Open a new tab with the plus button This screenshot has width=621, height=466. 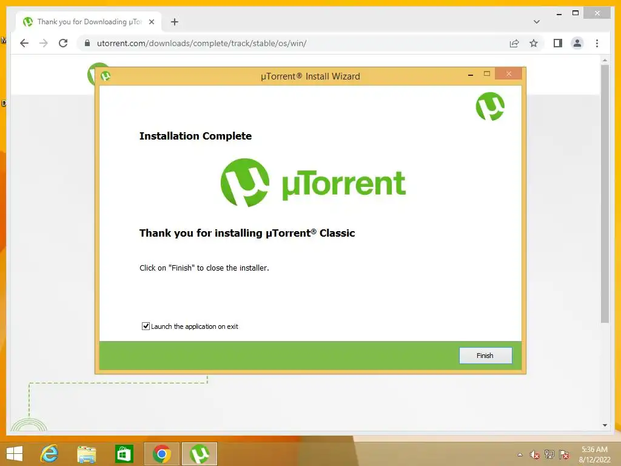click(174, 22)
